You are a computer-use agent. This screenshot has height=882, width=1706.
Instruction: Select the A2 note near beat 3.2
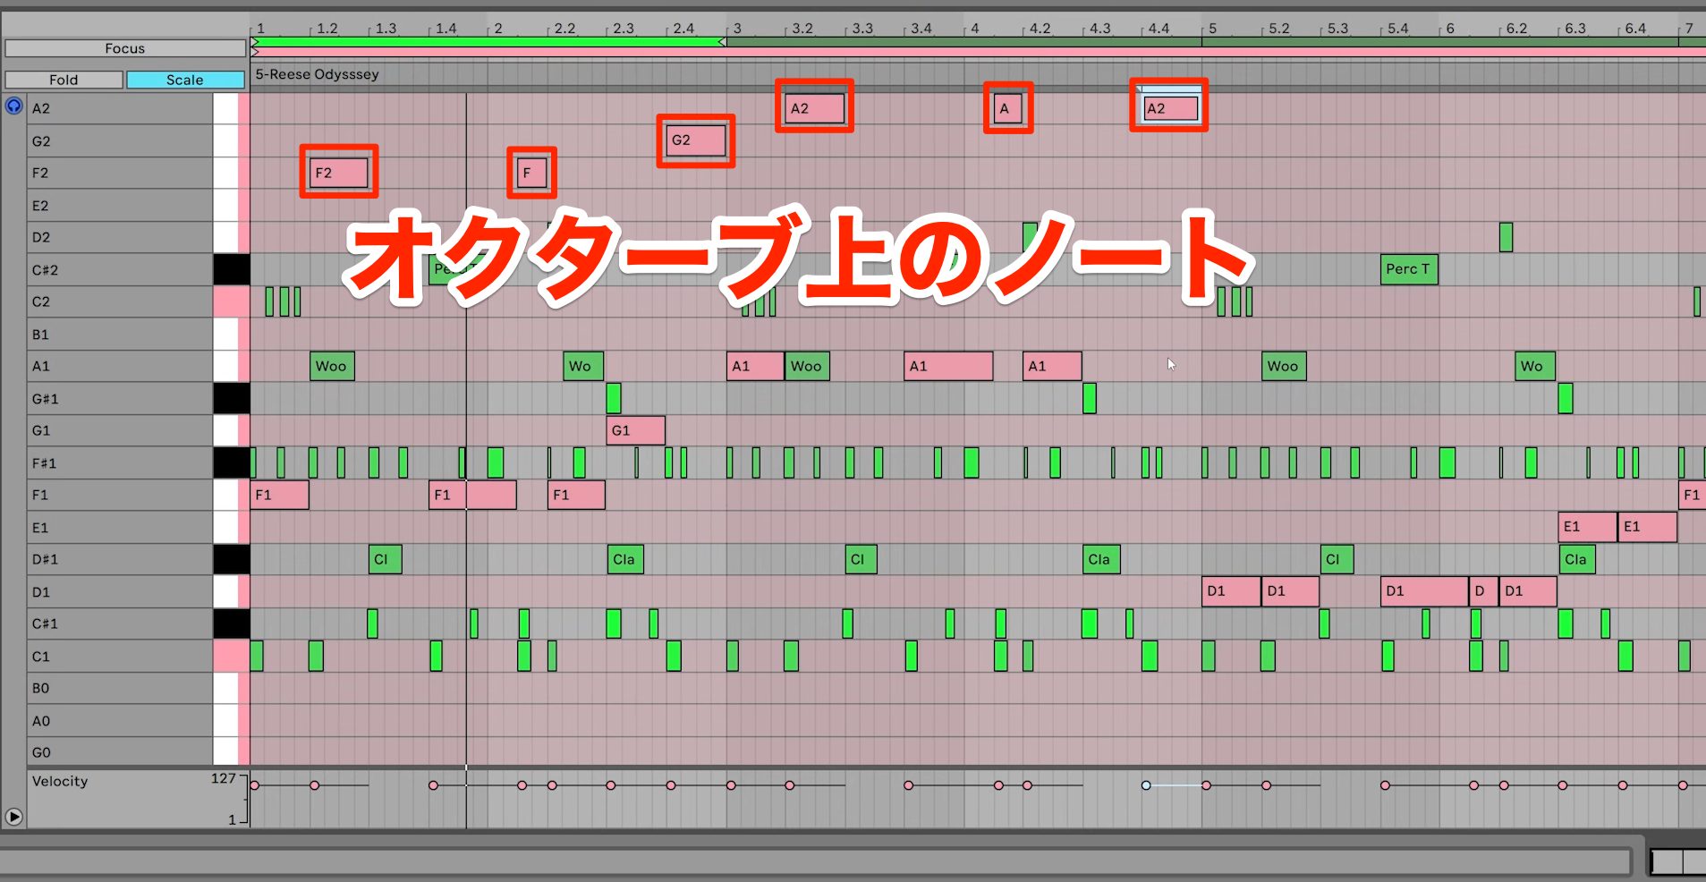[814, 108]
